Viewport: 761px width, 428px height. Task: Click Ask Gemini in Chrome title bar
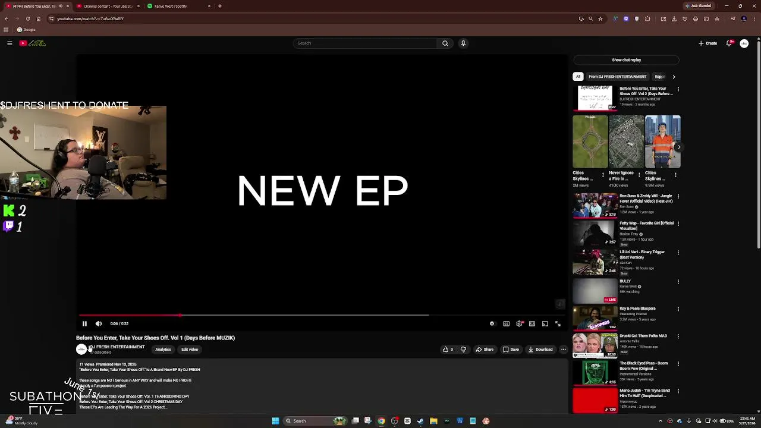pos(699,6)
